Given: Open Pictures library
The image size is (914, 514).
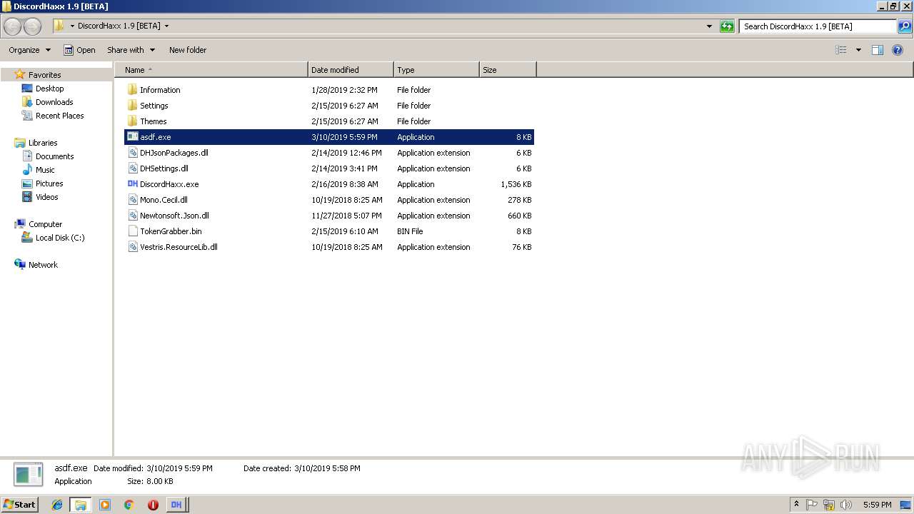Looking at the screenshot, I should click(x=49, y=183).
